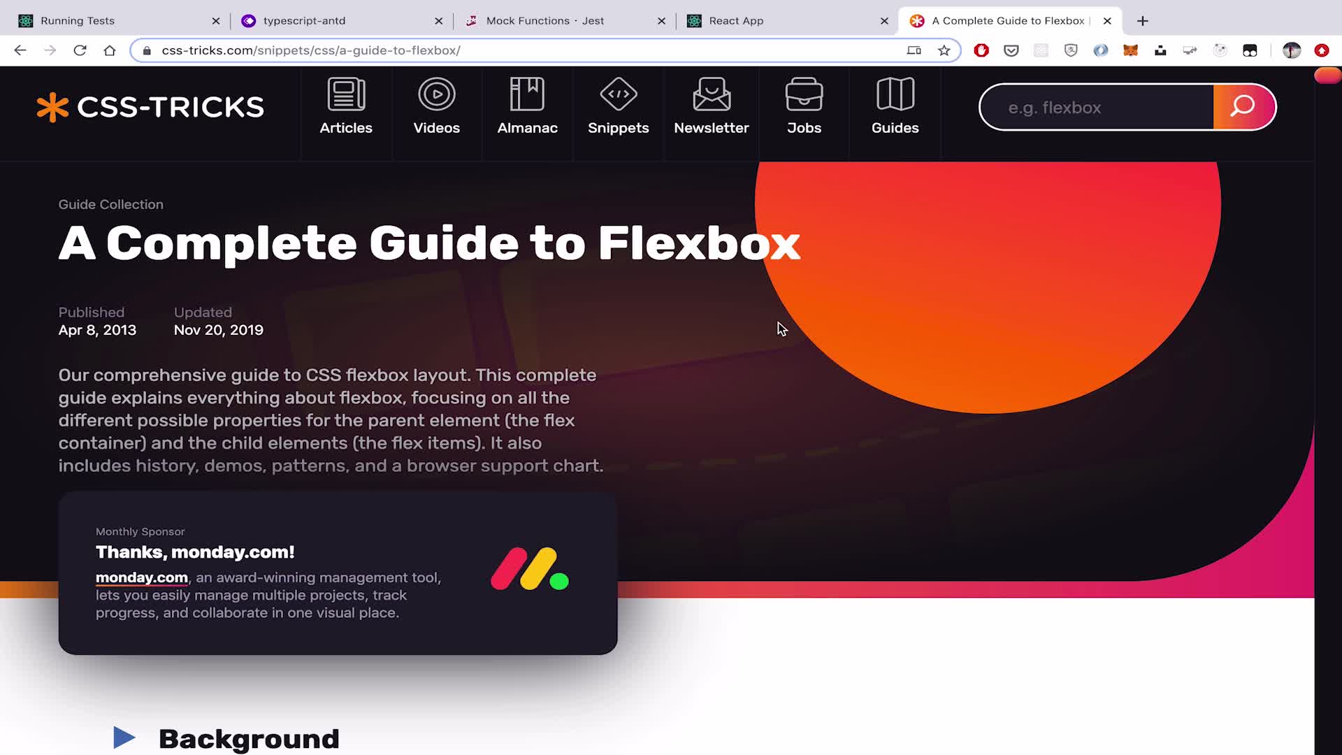Switch to Mock Functions Jest tab
This screenshot has height=755, width=1342.
[544, 21]
